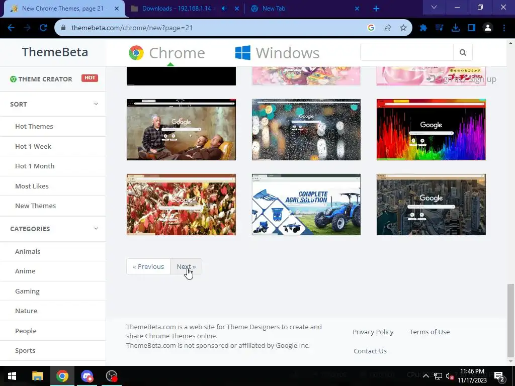Select the New Chrome Themes tab
Viewport: 515px width, 386px height.
[x=62, y=9]
